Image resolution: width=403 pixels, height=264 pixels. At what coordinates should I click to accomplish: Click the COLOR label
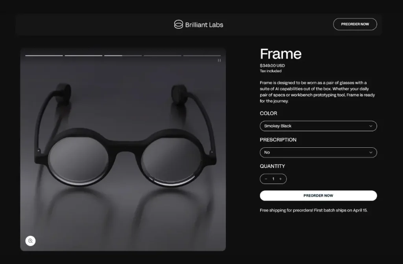tap(268, 114)
